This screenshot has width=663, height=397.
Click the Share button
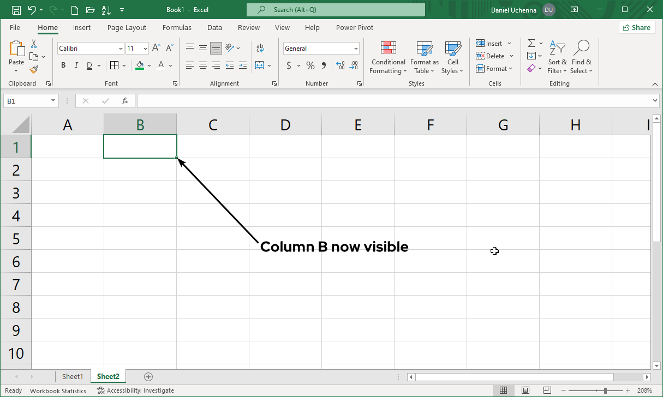click(x=637, y=27)
